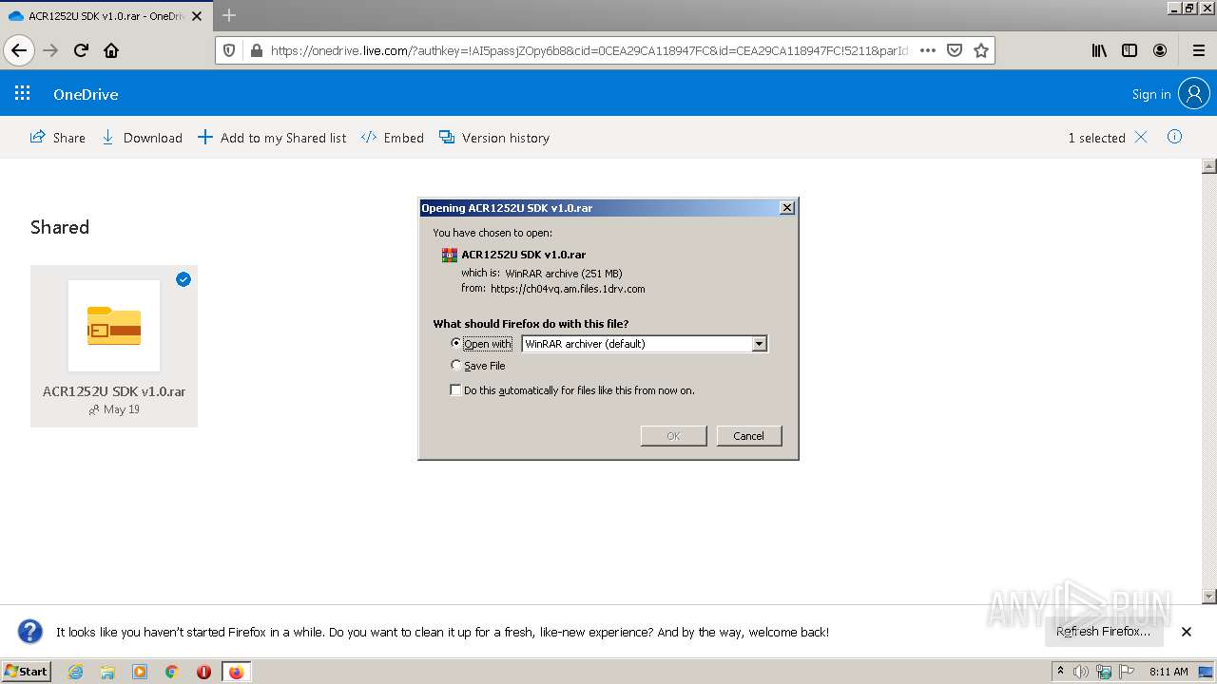Dismiss the Firefox refresh notification bar
The width and height of the screenshot is (1217, 684).
pyautogui.click(x=1187, y=632)
